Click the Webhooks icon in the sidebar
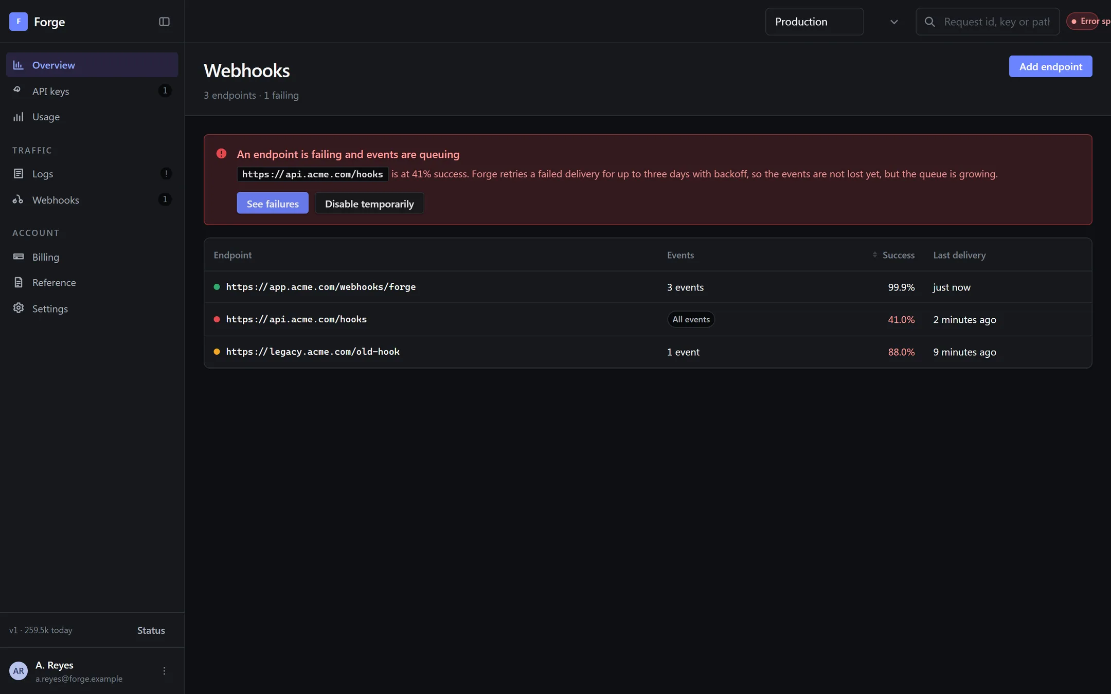Viewport: 1111px width, 694px height. pyautogui.click(x=19, y=199)
